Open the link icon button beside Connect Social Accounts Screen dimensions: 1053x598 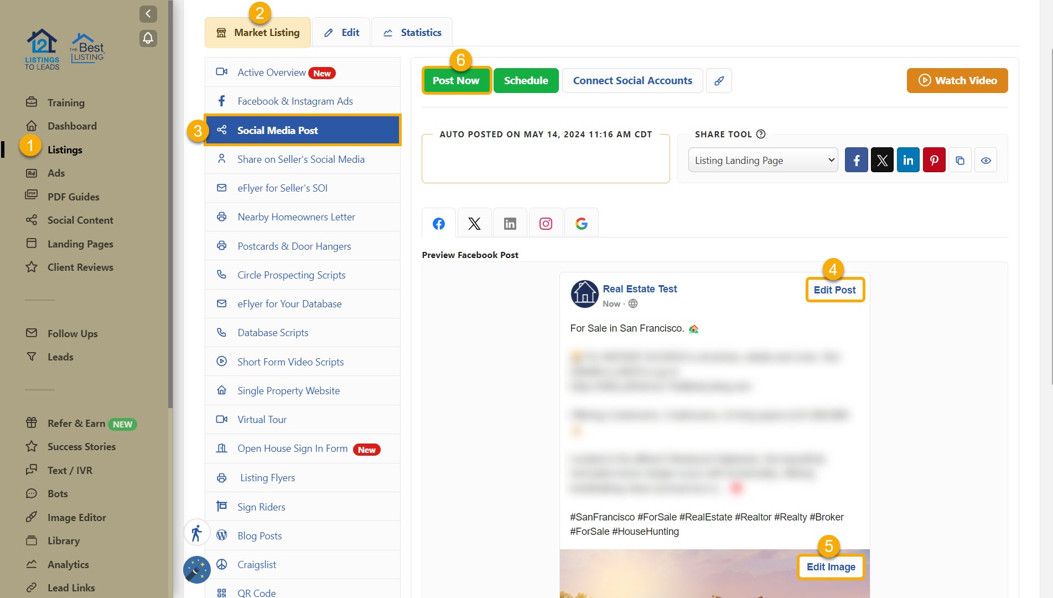coord(719,81)
